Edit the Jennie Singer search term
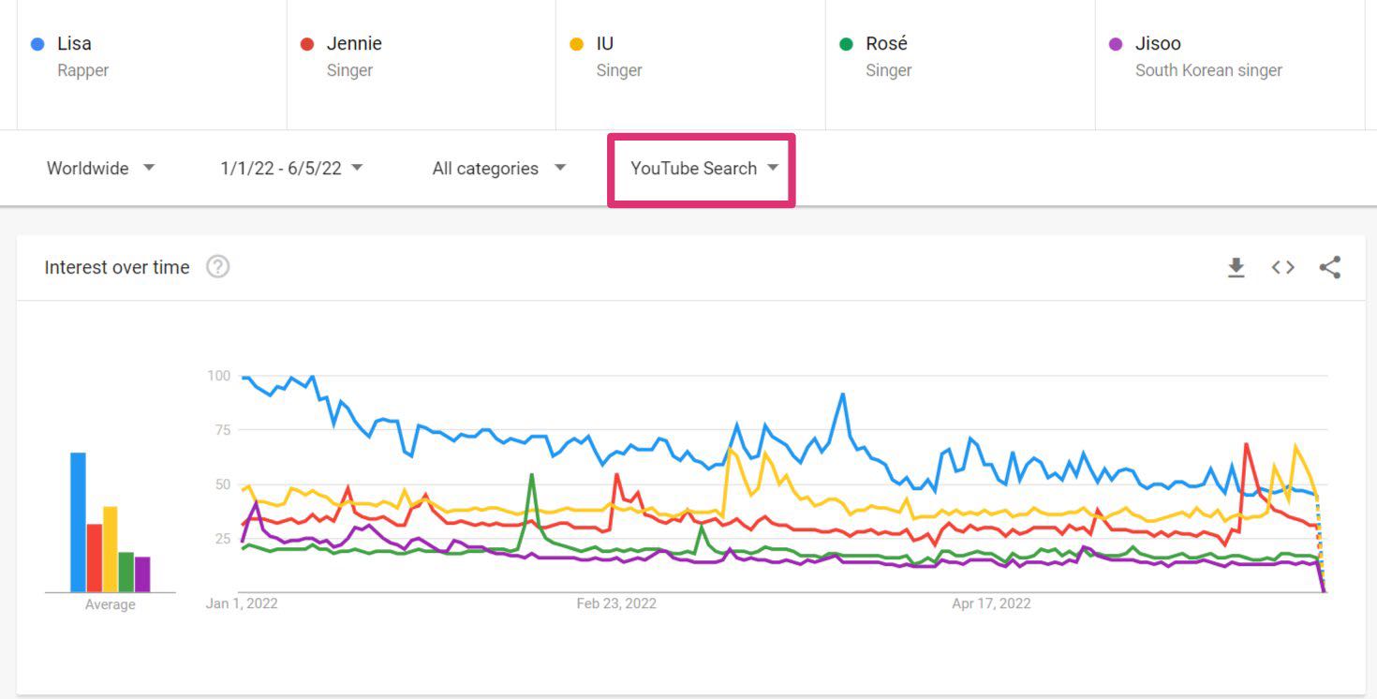This screenshot has height=699, width=1377. coord(353,55)
